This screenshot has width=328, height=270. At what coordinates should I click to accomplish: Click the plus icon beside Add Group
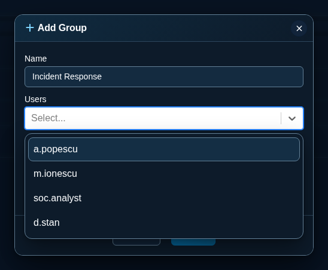pos(30,27)
